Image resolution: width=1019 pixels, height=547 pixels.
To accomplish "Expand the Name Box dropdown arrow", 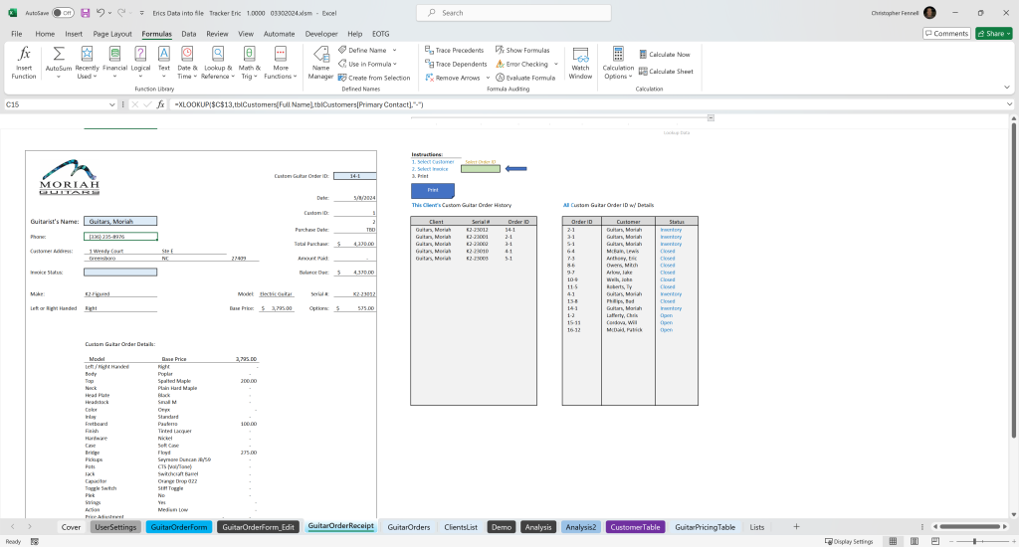I will click(111, 104).
